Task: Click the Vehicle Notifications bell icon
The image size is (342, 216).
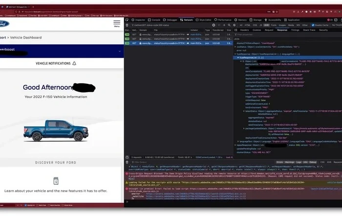Action: click(x=74, y=63)
